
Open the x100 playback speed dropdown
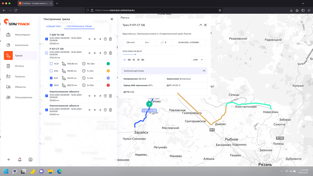click(x=198, y=60)
